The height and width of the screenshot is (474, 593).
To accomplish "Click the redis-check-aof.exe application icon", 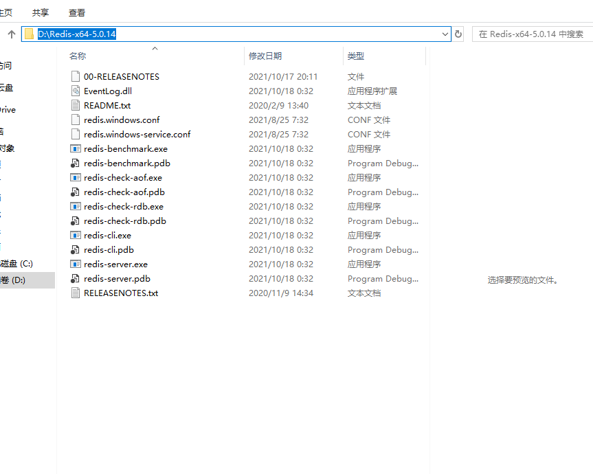I will (x=76, y=178).
